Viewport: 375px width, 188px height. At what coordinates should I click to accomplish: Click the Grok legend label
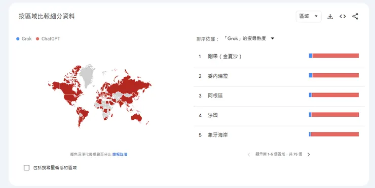(x=26, y=38)
